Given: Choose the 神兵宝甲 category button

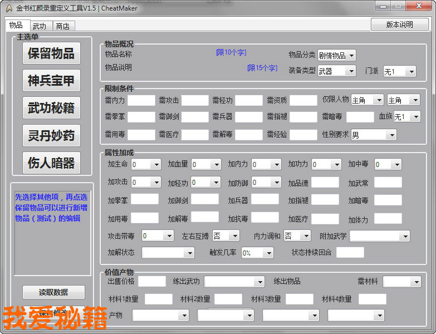Looking at the screenshot, I should point(51,81).
